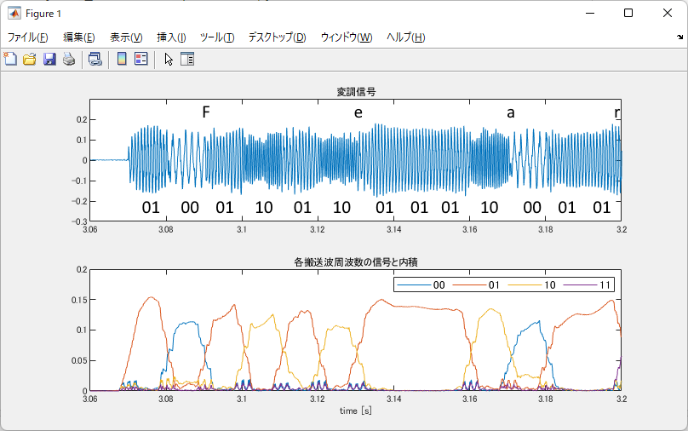Viewport: 688px width, 431px height.
Task: Open the デスクトップ(D) menu
Action: [278, 37]
